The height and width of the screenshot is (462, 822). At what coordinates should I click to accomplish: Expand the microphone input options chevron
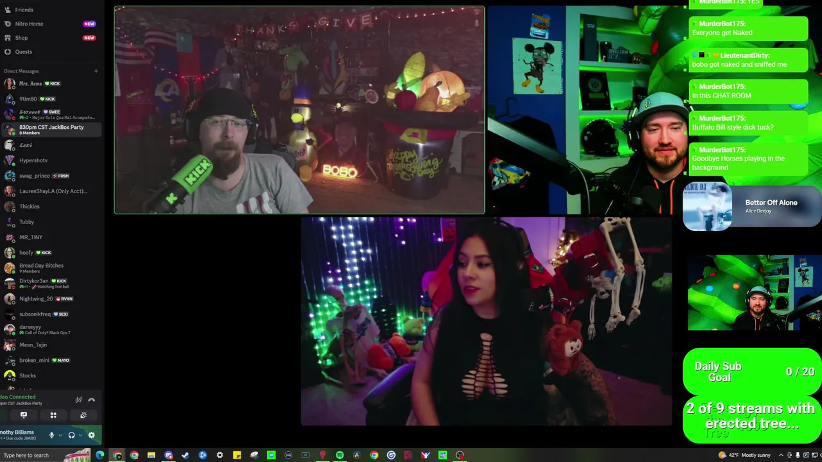60,435
